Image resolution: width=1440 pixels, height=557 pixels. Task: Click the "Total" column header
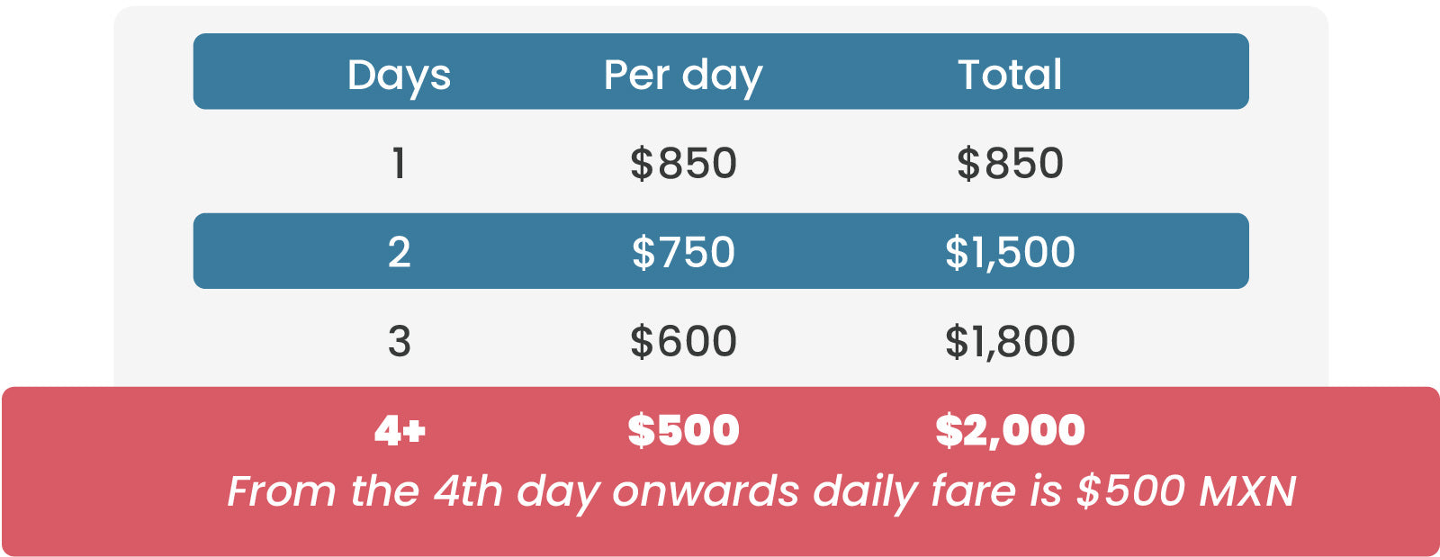tap(1010, 75)
